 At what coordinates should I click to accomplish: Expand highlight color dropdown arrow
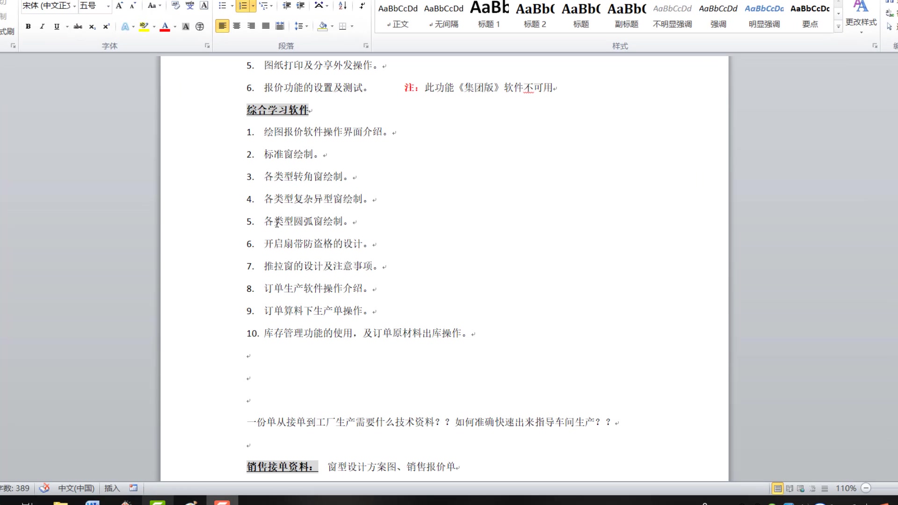[154, 26]
